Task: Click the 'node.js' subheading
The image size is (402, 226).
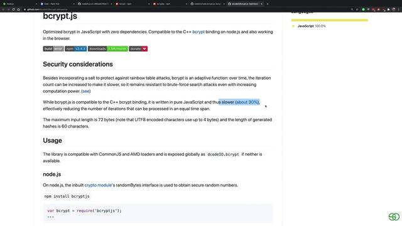Action: [52, 175]
